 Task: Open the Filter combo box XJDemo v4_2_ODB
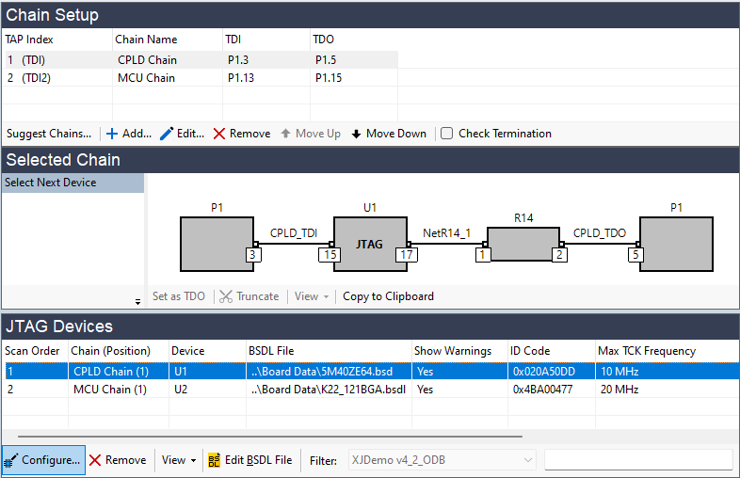(x=442, y=460)
